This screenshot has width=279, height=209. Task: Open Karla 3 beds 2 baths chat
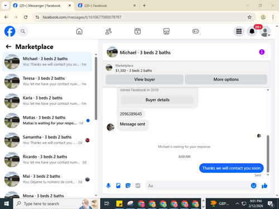pyautogui.click(x=47, y=101)
